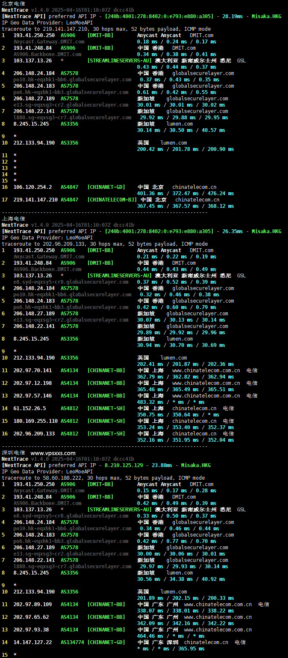Click the 深圳电信 section heading
288x658 pixels.
click(13, 453)
